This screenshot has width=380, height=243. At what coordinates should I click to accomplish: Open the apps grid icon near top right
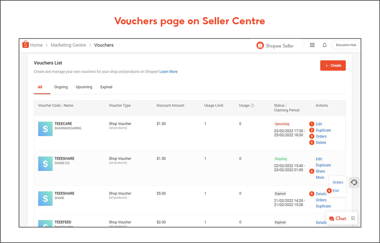[x=312, y=45]
